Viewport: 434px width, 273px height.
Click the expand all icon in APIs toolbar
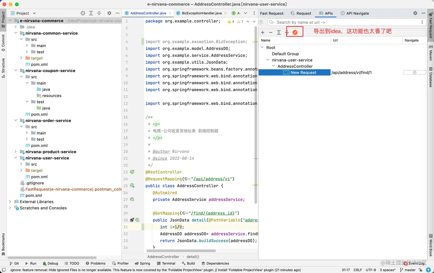[x=279, y=32]
